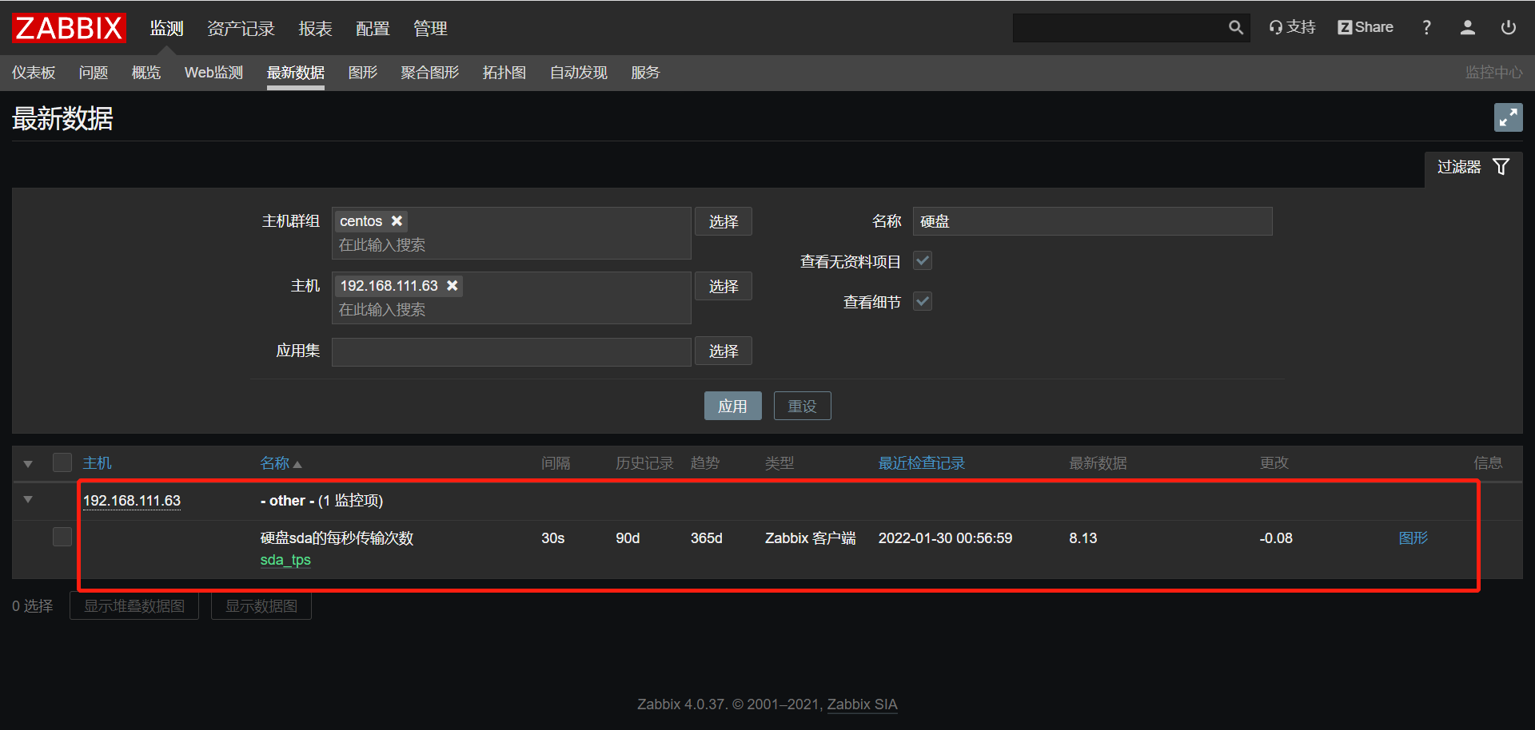Toggle fullscreen kiosk mode icon
The image size is (1535, 730).
[1508, 117]
